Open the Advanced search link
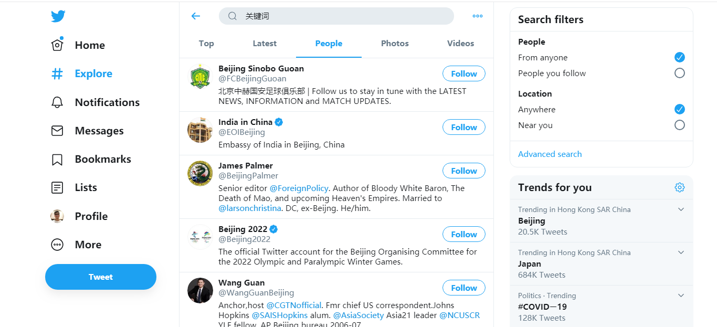Screen dimensions: 717x327 coord(550,154)
